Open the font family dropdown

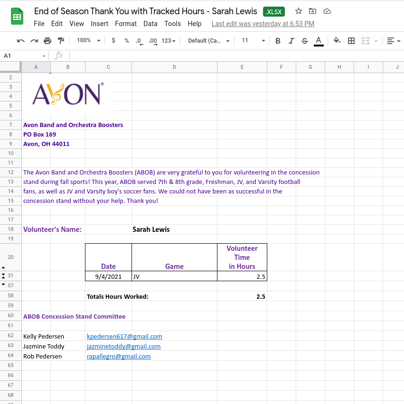coord(209,41)
